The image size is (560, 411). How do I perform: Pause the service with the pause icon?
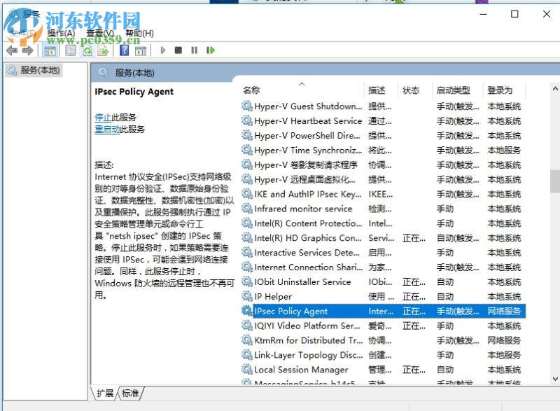194,50
